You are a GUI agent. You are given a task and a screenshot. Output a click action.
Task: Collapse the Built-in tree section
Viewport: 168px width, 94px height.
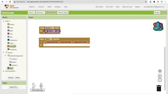pyautogui.click(x=3, y=21)
